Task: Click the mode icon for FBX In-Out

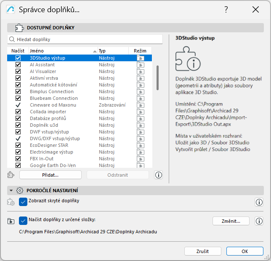Action: tap(140, 159)
